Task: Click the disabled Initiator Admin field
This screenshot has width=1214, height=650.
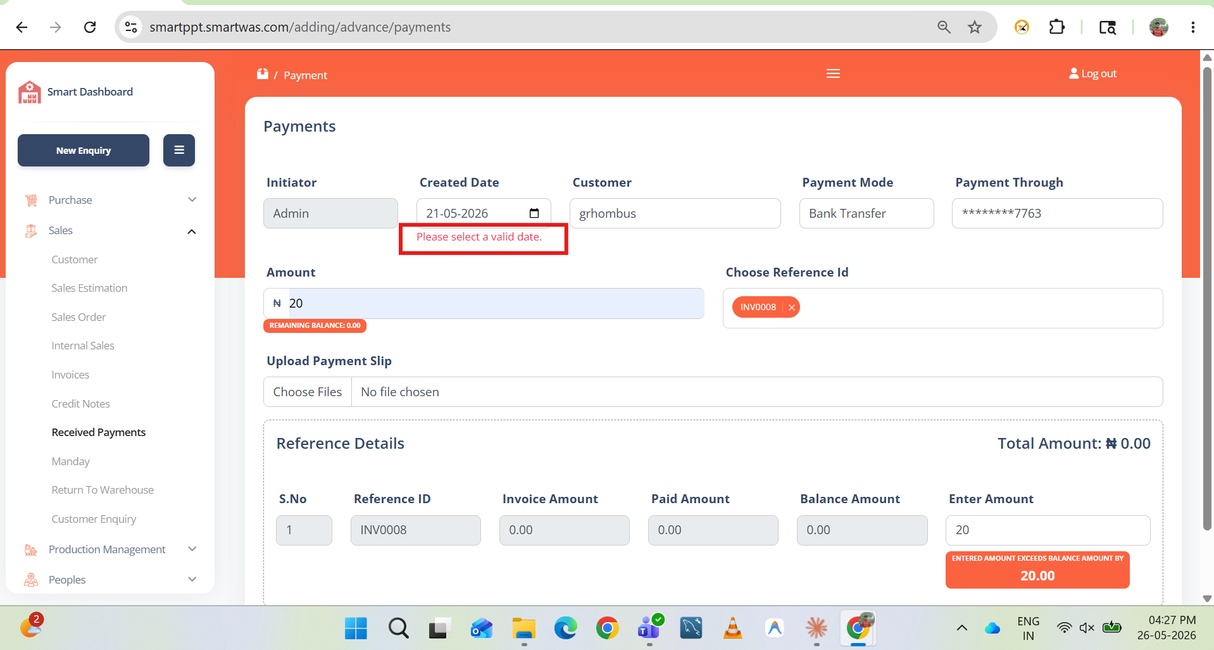Action: click(330, 213)
